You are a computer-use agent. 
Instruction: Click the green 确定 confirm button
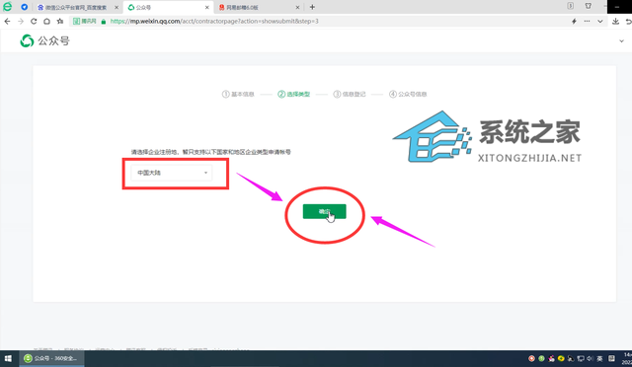(325, 211)
